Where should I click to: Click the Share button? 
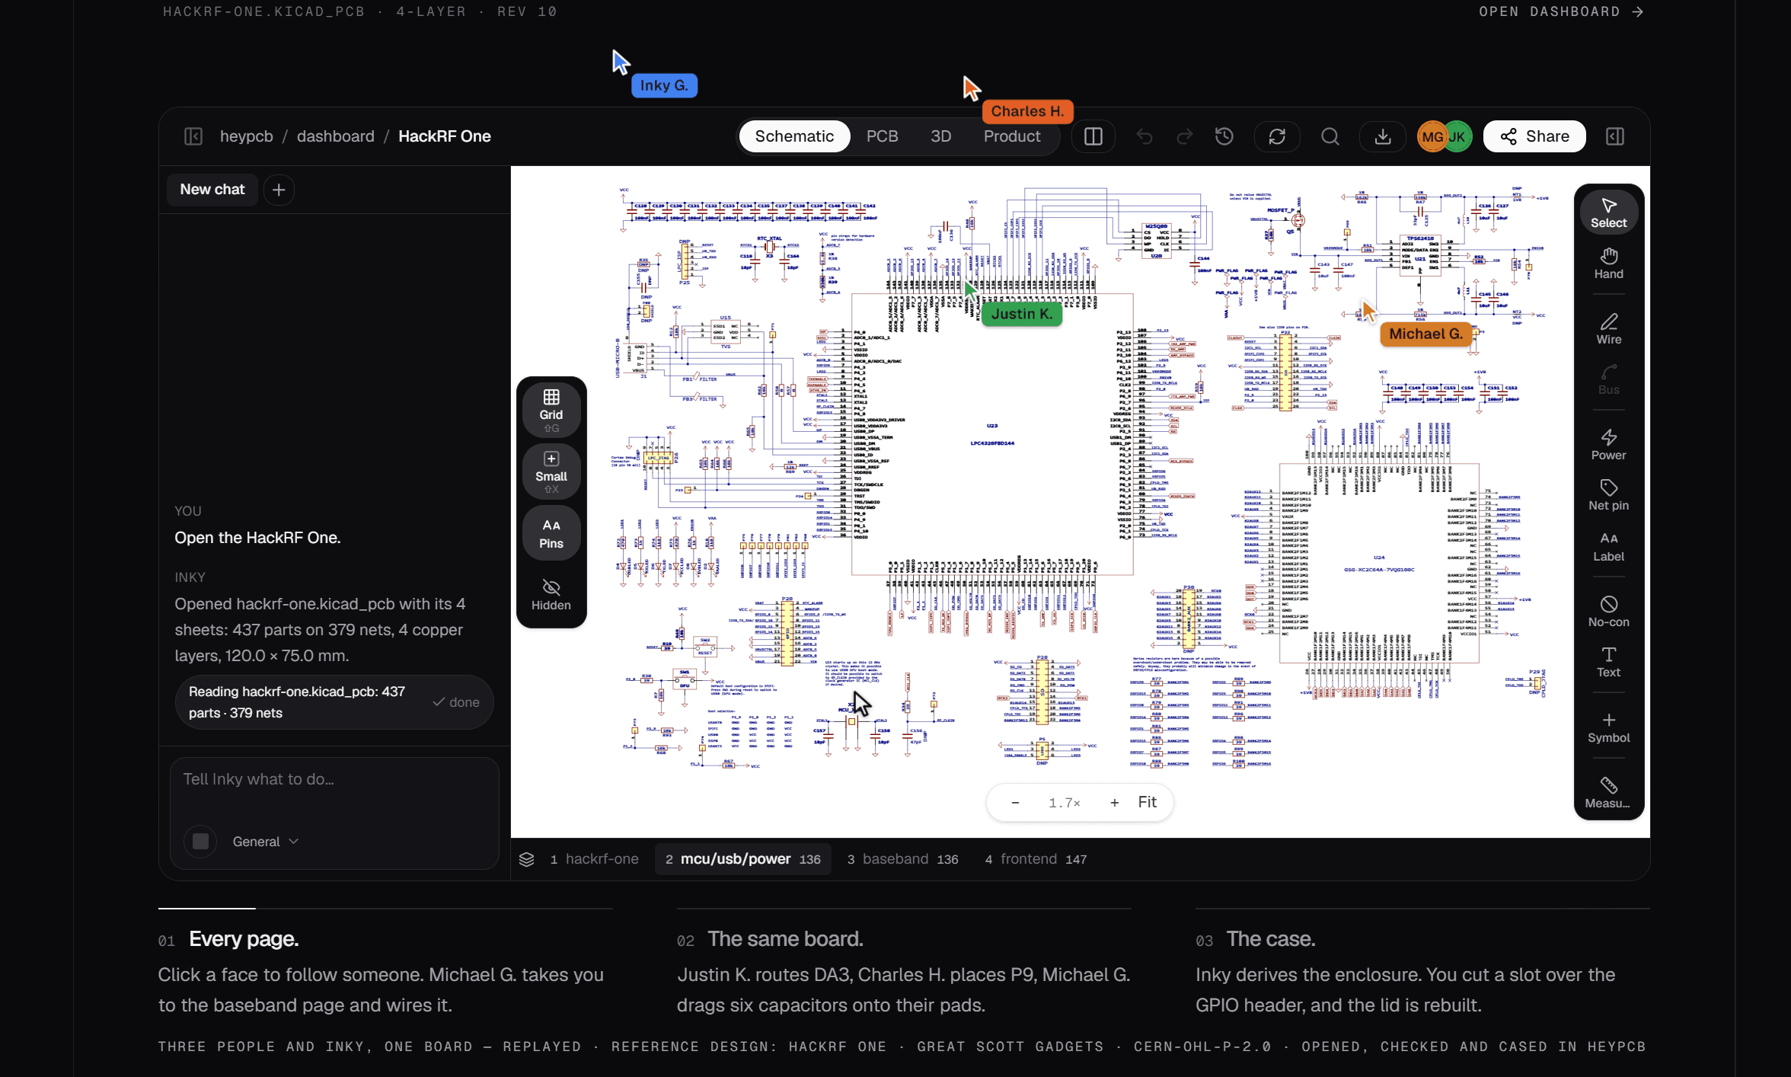(1534, 136)
